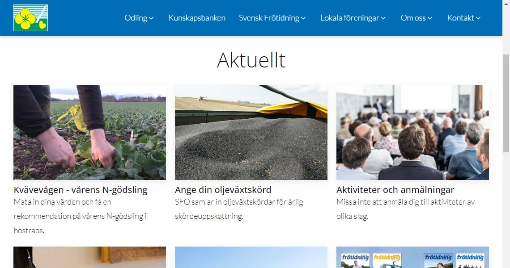Open Kvävevågen - vårens N-gödsling article

(81, 190)
